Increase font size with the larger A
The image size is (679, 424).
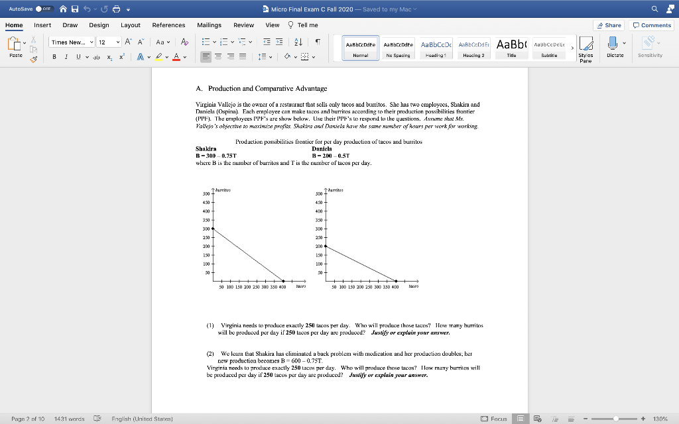point(128,42)
